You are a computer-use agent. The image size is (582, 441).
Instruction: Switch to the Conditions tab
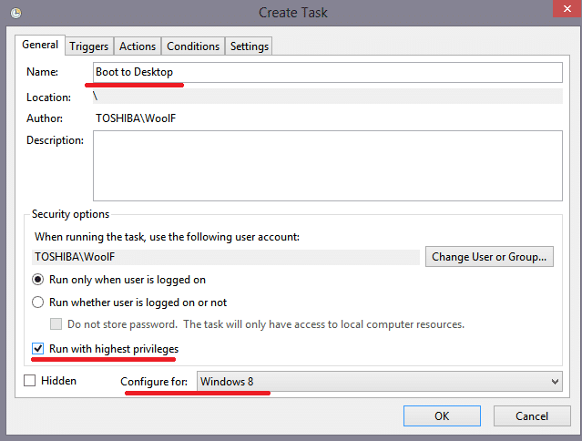(x=193, y=46)
